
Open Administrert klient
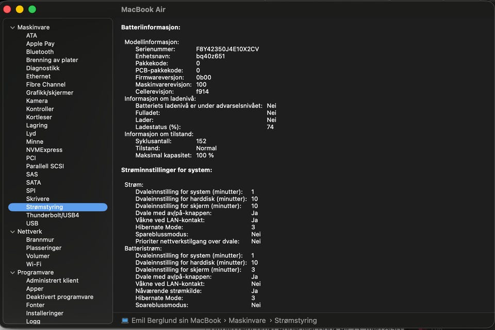pos(52,281)
